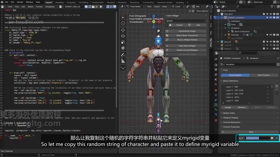Open the Sphere widget shape dropdown
The width and height of the screenshot is (280, 157).
pyautogui.click(x=186, y=21)
